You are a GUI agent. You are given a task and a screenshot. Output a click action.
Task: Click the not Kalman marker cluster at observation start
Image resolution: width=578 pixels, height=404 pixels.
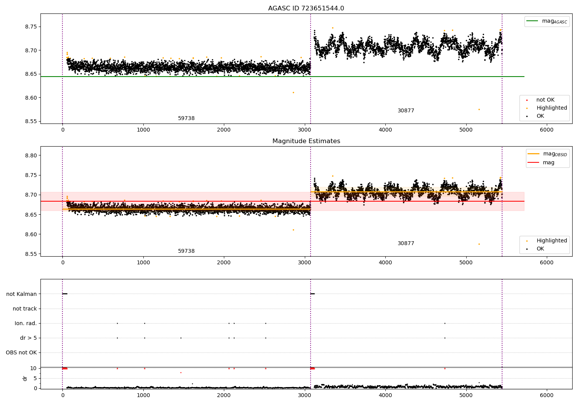pyautogui.click(x=65, y=294)
